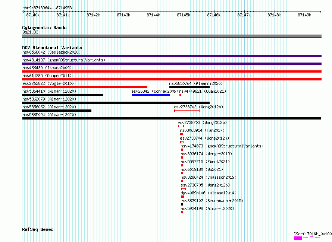332x242 pixels.
Task: Open nsv5597715 (Ebert2021) label
Action: click(x=205, y=162)
